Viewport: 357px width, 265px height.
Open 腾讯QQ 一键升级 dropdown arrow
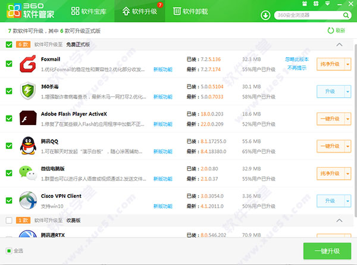coord(347,146)
